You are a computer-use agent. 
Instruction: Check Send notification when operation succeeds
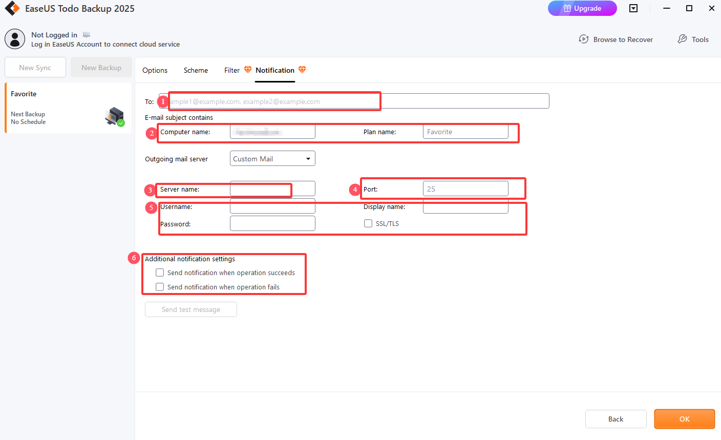(x=160, y=273)
